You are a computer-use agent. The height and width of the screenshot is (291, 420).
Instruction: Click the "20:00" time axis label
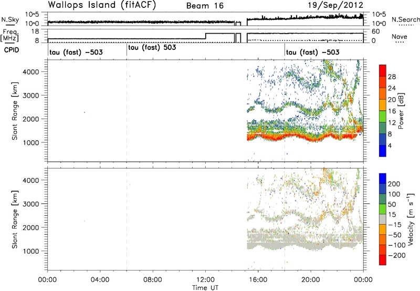[x=310, y=280]
